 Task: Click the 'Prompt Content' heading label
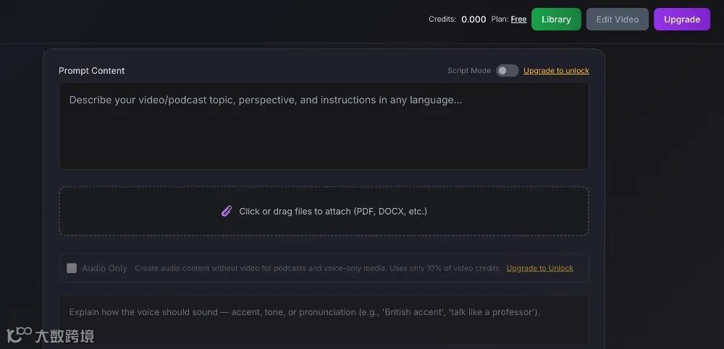(91, 71)
